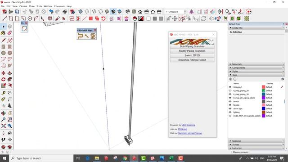This screenshot has height=162, width=288.
Task: Select the Zoom magnifier tool
Action: pyautogui.click(x=3, y=120)
